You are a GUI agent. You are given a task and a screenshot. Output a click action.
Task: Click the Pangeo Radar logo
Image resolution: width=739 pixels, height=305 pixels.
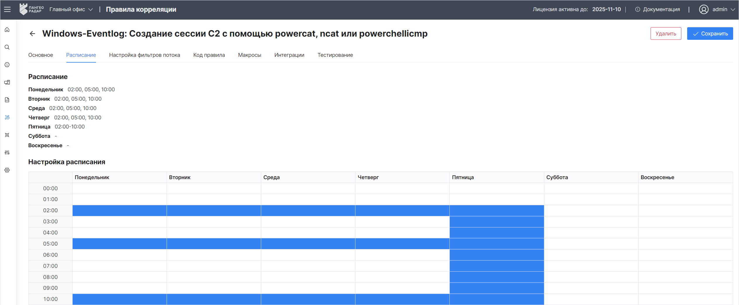tap(31, 9)
